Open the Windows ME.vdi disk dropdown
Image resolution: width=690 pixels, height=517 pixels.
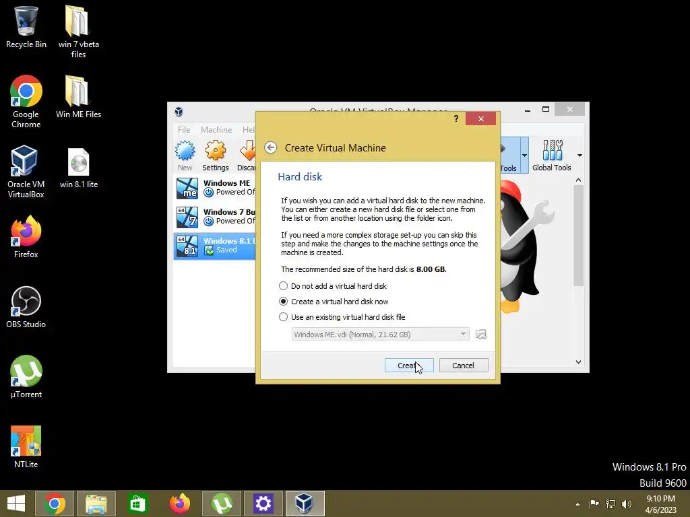click(380, 335)
